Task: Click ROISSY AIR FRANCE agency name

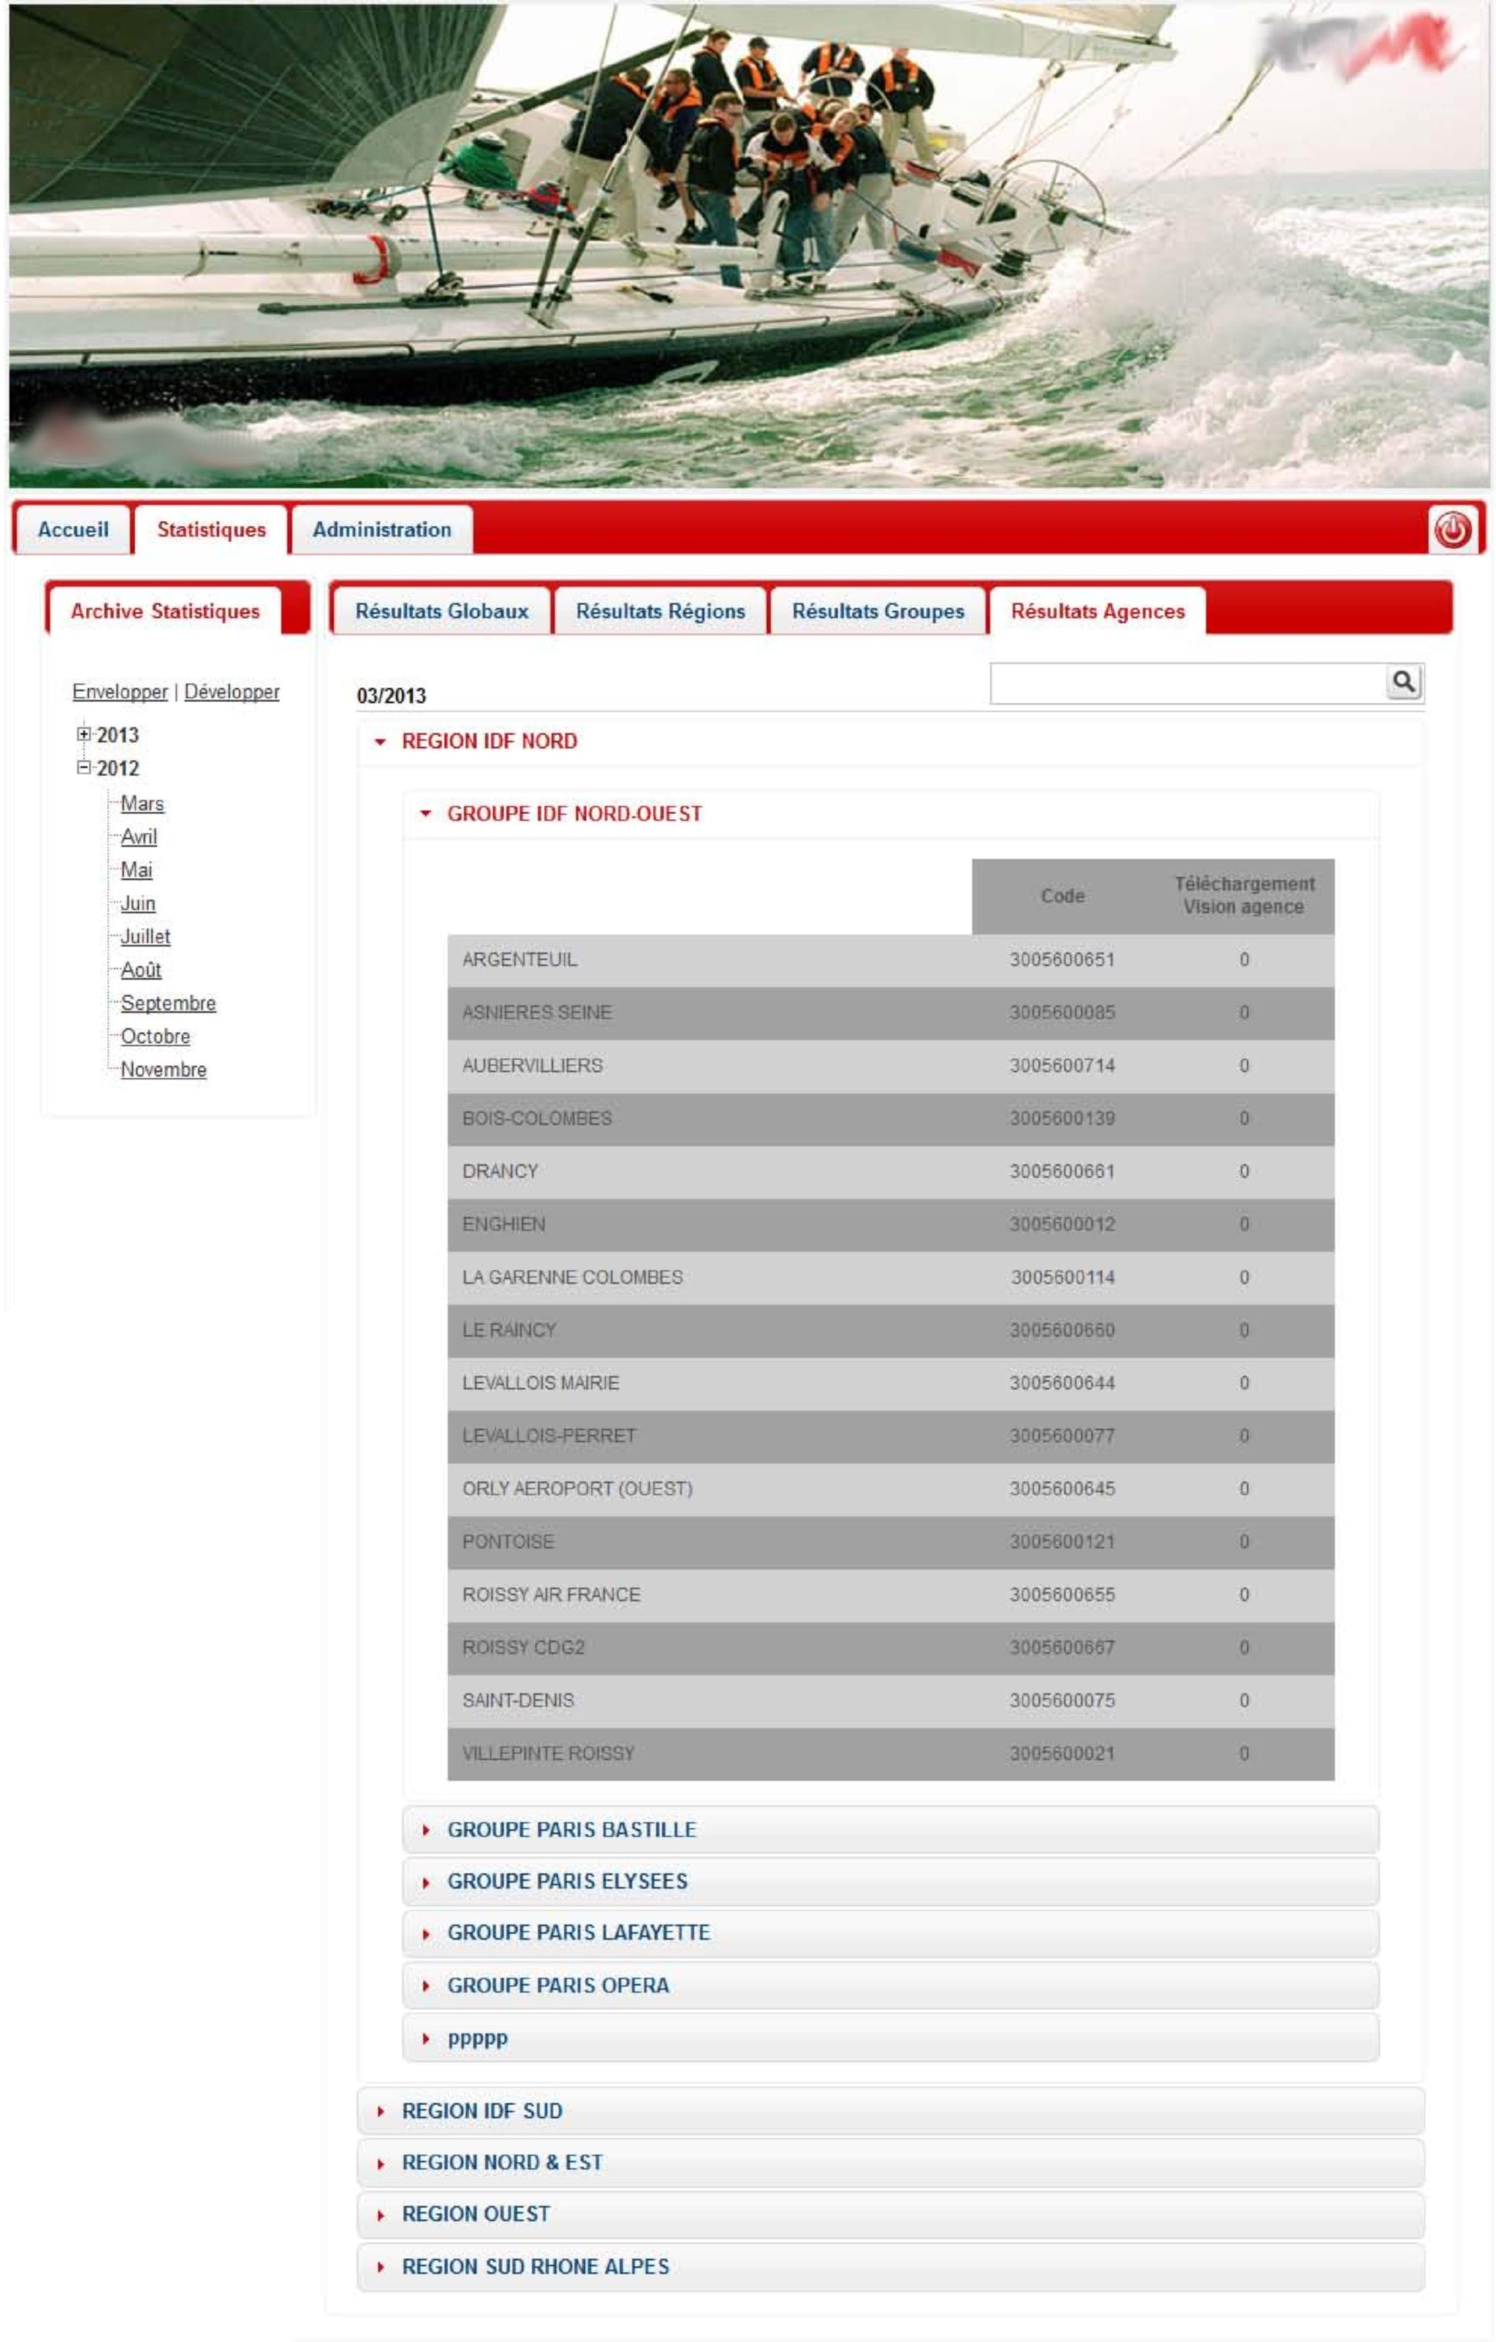Action: click(551, 1595)
